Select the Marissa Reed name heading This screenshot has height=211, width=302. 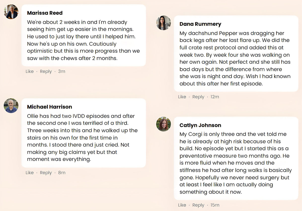coord(45,13)
